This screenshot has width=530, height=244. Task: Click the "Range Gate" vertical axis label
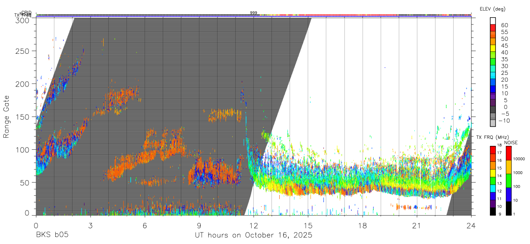click(6, 116)
